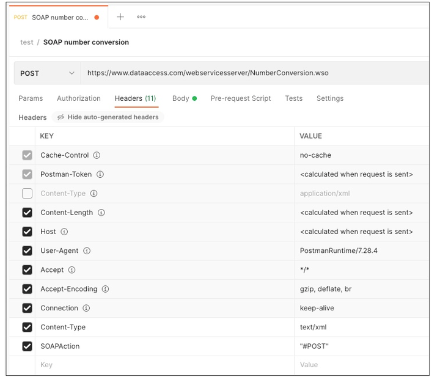Image resolution: width=440 pixels, height=388 pixels.
Task: Click the info icon next to User-Agent
Action: [x=87, y=251]
